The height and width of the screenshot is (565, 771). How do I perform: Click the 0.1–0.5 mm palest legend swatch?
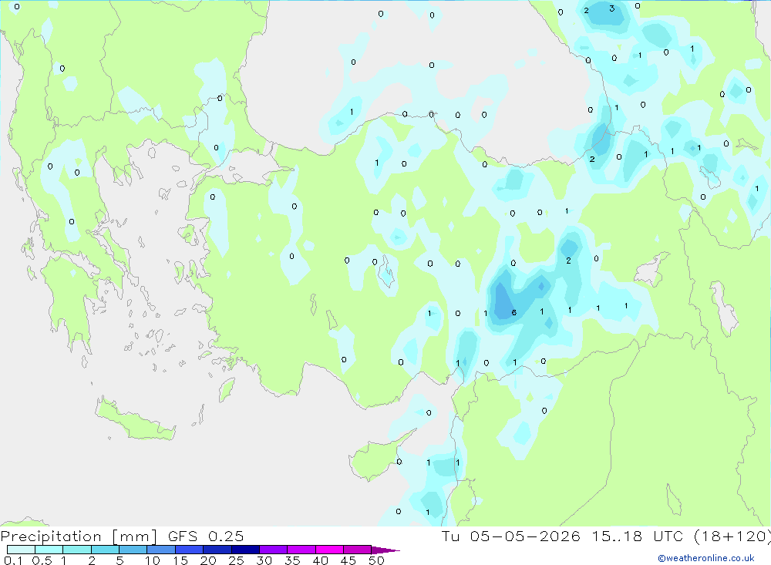(x=21, y=550)
